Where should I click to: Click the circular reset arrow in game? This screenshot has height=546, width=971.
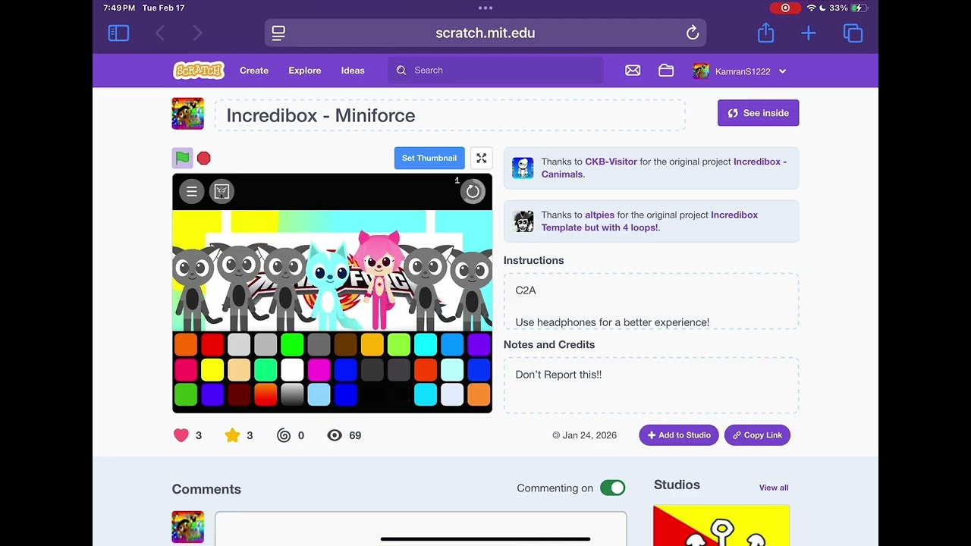(473, 191)
